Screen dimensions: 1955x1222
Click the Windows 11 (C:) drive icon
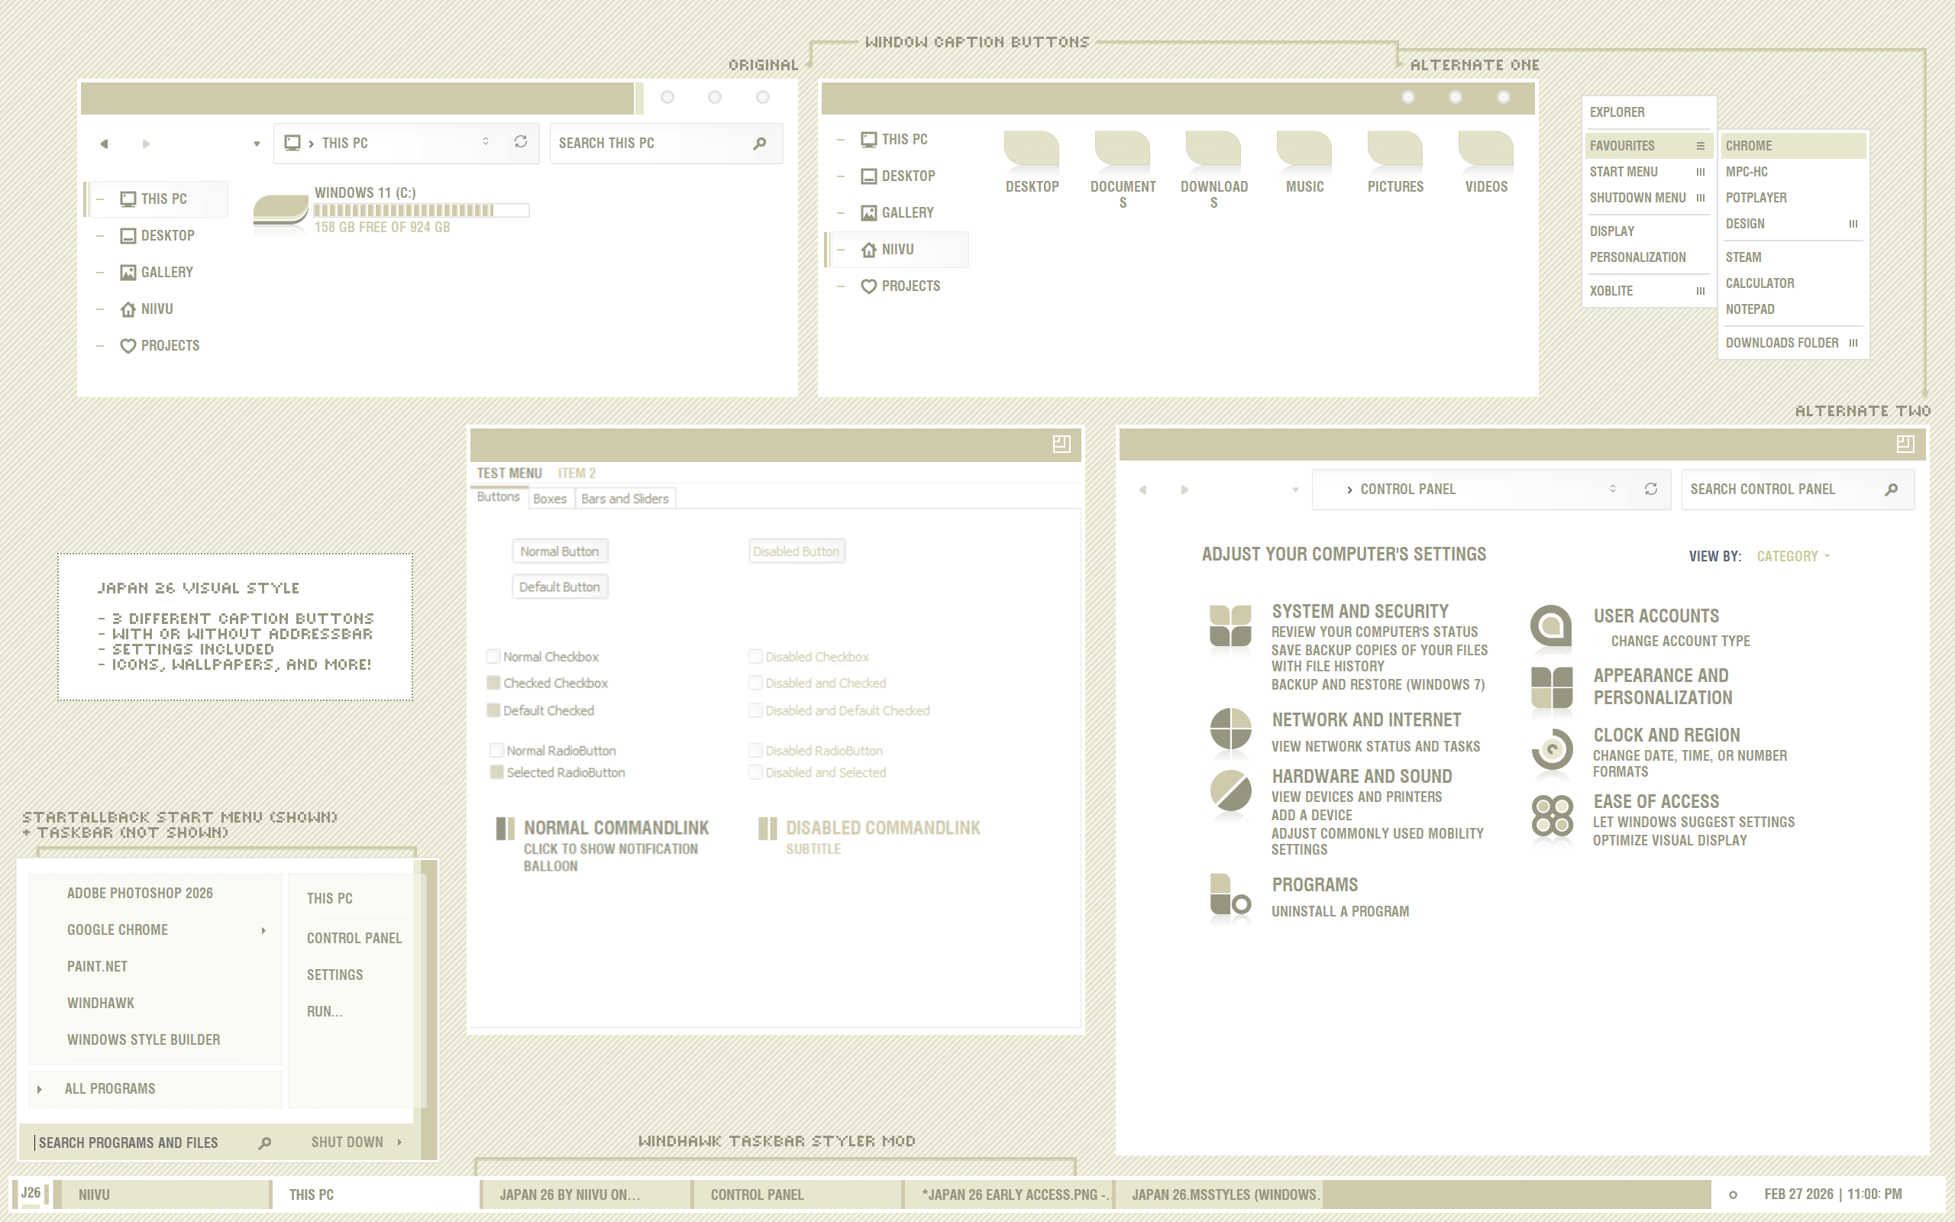tap(280, 210)
